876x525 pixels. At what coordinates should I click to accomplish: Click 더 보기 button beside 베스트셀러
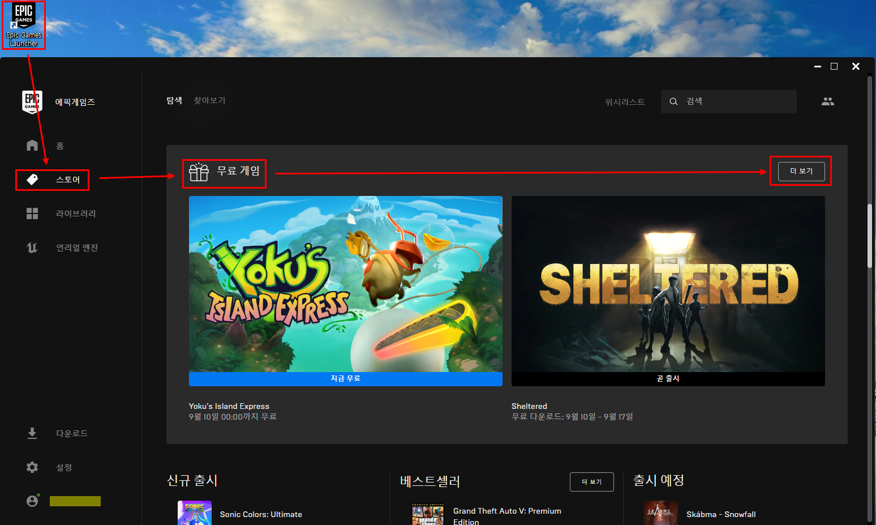pyautogui.click(x=592, y=482)
